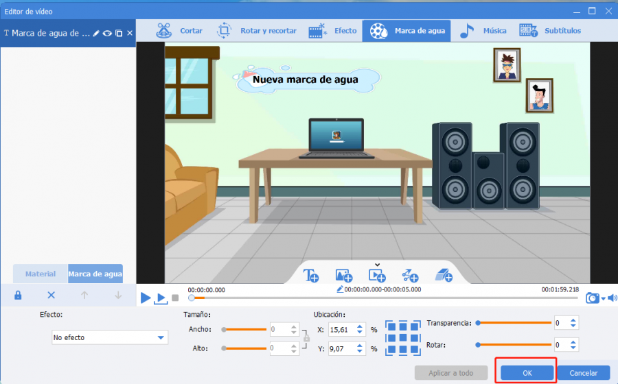
Task: Open the Rotar y recortar tab
Action: coord(257,31)
